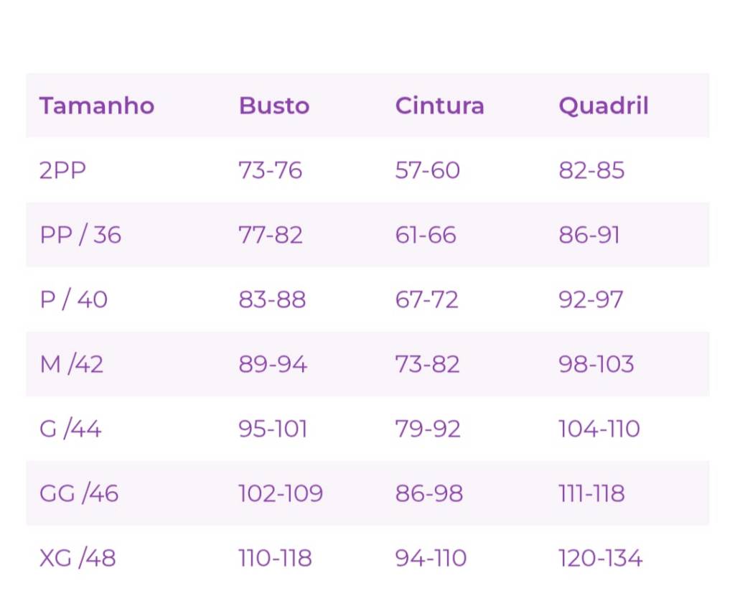Screen dimensions: 735x596
Task: Select the G /44 size label
Action: tap(70, 429)
